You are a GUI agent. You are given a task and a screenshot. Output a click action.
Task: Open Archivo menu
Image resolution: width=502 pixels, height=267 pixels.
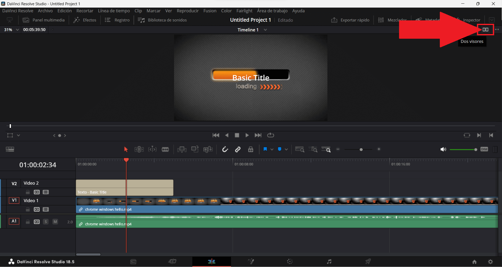[45, 11]
